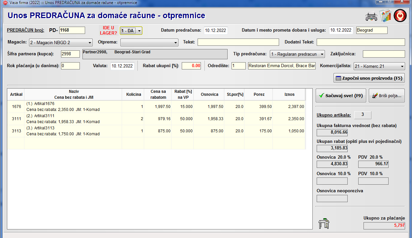Click the Ukupno artikala value 3
This screenshot has height=238, width=412.
click(363, 115)
